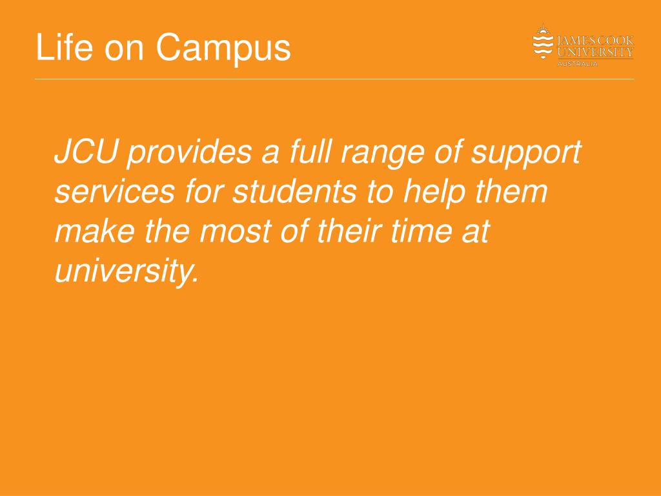Click the small 'AUSTRALIA' text under the logo

click(x=578, y=64)
